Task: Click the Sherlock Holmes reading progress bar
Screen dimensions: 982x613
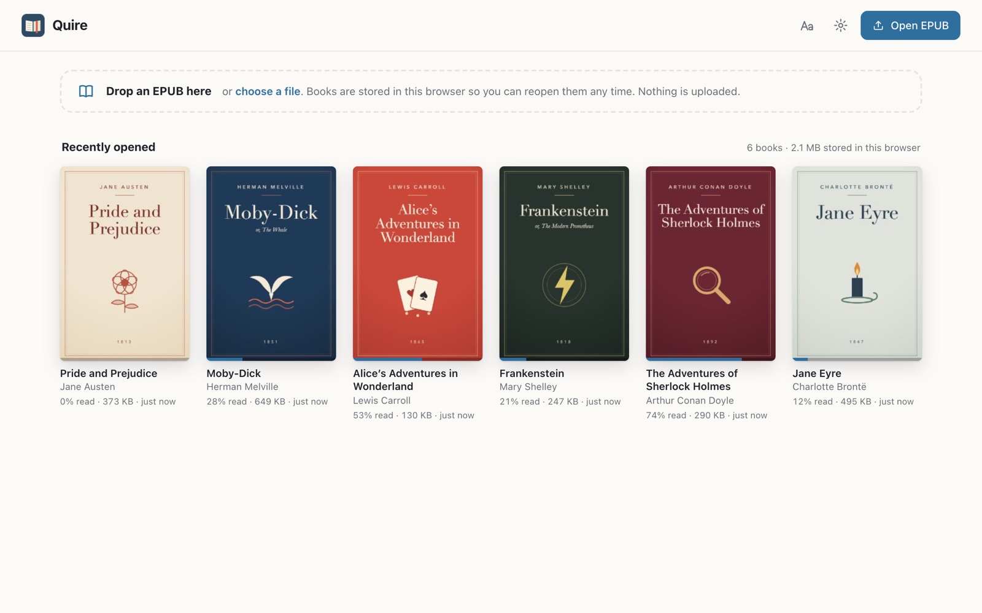Action: (x=711, y=359)
